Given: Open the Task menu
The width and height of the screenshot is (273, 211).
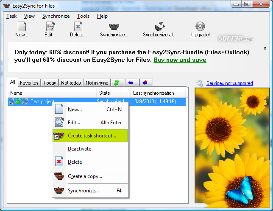Looking at the screenshot, I should pos(11,16).
